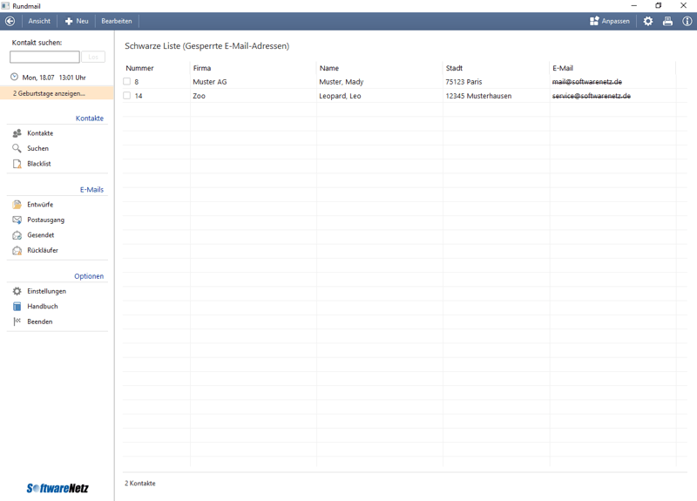This screenshot has height=501, width=697.
Task: Click the printer icon in top bar
Action: coord(667,21)
